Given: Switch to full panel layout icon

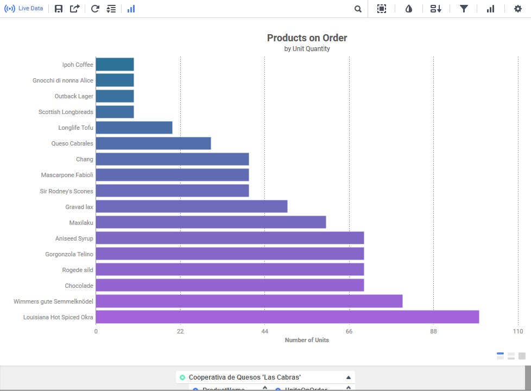Looking at the screenshot, I should tap(522, 356).
